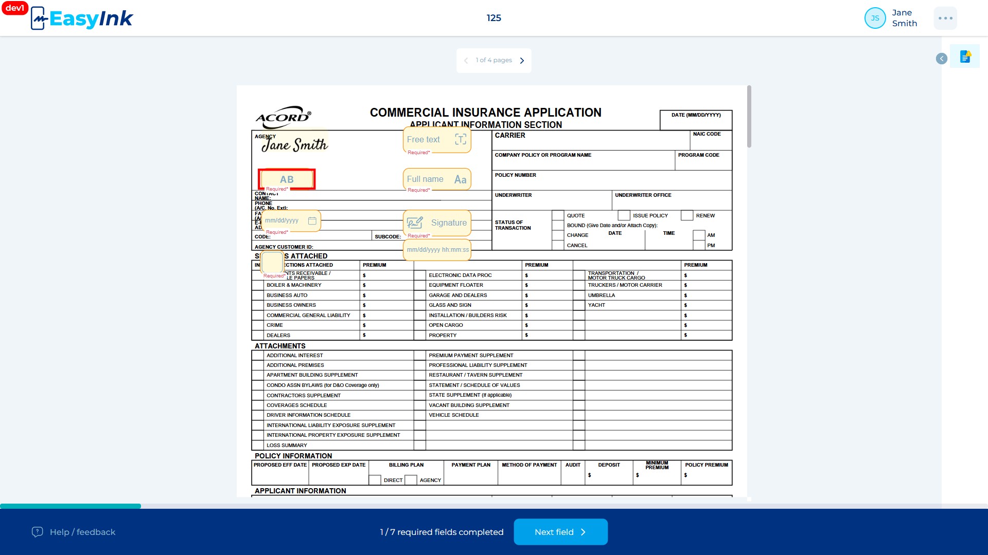
Task: Check the ISSUE POLICY checkbox
Action: (x=624, y=215)
